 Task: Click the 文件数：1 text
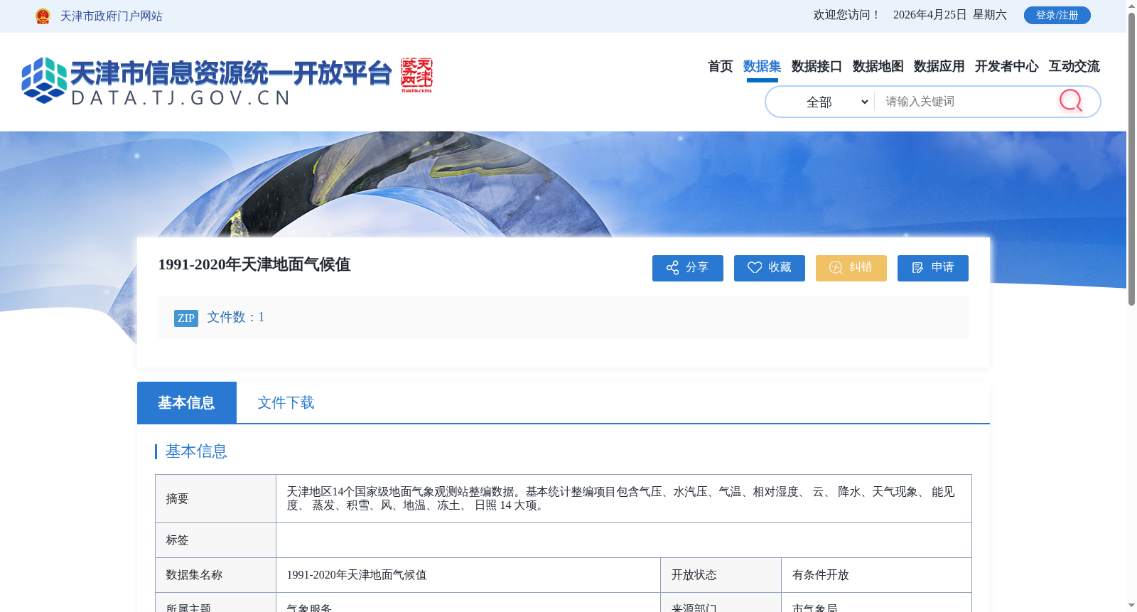236,317
